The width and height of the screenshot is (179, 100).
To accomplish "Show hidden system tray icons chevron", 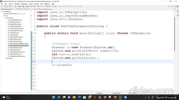I will pos(145,97).
